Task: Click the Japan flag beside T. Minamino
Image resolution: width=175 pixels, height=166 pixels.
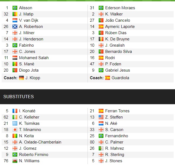Action: 15,130
